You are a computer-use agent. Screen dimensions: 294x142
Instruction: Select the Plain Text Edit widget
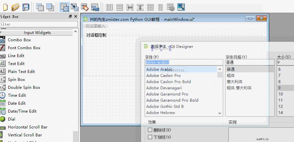[x=21, y=71]
